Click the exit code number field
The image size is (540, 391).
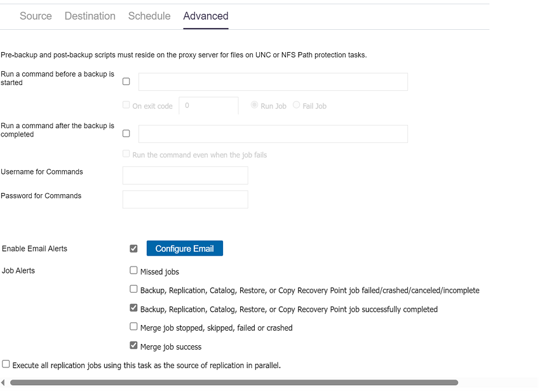coord(208,106)
